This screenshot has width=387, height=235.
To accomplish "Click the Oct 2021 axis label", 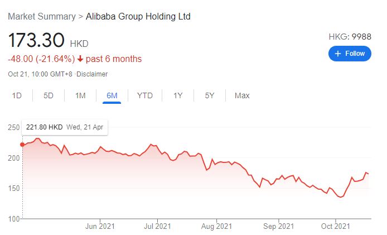I will [x=335, y=226].
